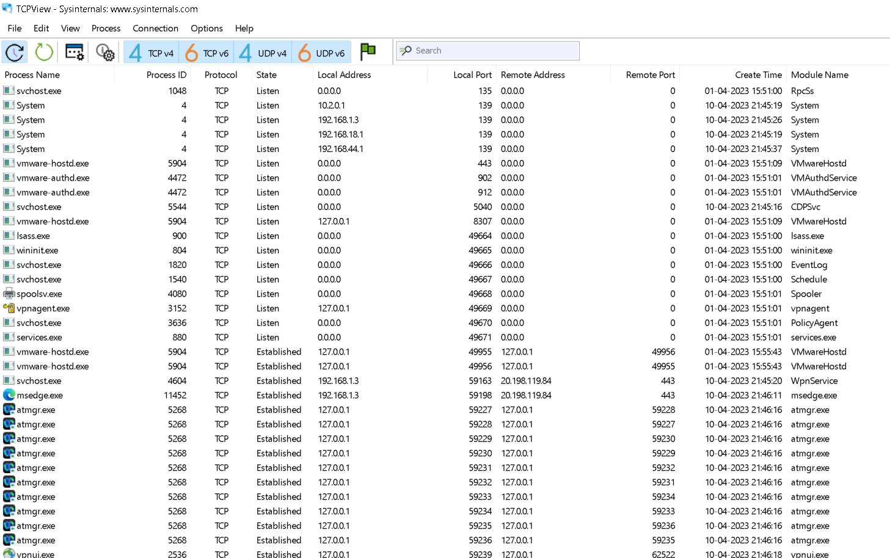This screenshot has height=558, width=890.
Task: Select the Schedule module name cell
Action: pyautogui.click(x=809, y=280)
